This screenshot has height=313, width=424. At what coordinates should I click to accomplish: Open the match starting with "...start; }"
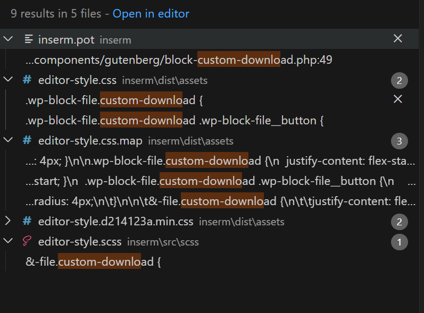pos(213,181)
